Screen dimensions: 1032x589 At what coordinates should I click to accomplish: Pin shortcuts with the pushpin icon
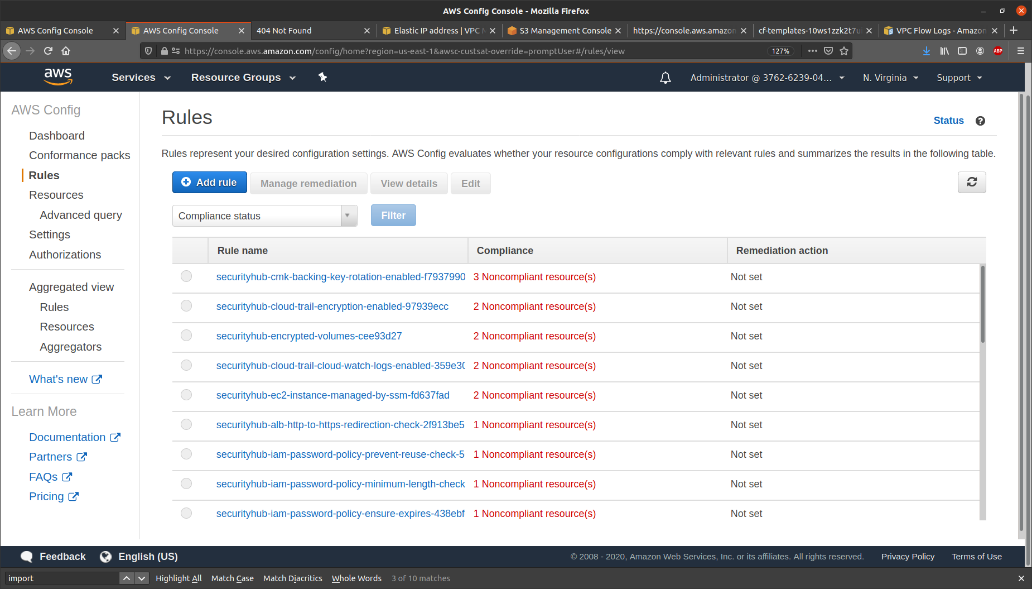click(x=322, y=77)
